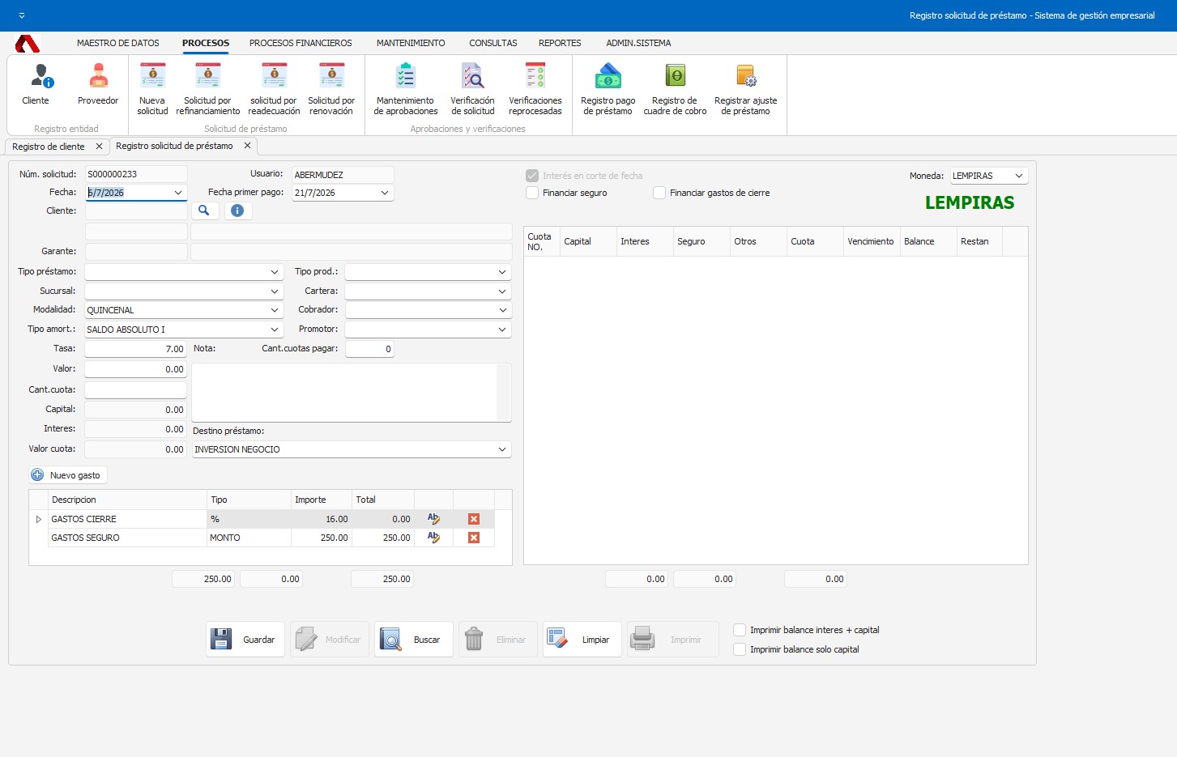Switch to Registro de cliente tab
This screenshot has height=757, width=1177.
click(49, 147)
